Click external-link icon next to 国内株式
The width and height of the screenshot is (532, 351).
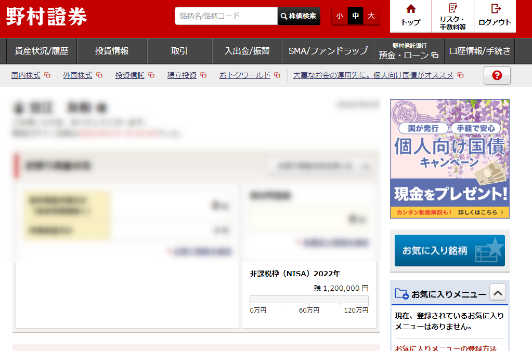(47, 75)
